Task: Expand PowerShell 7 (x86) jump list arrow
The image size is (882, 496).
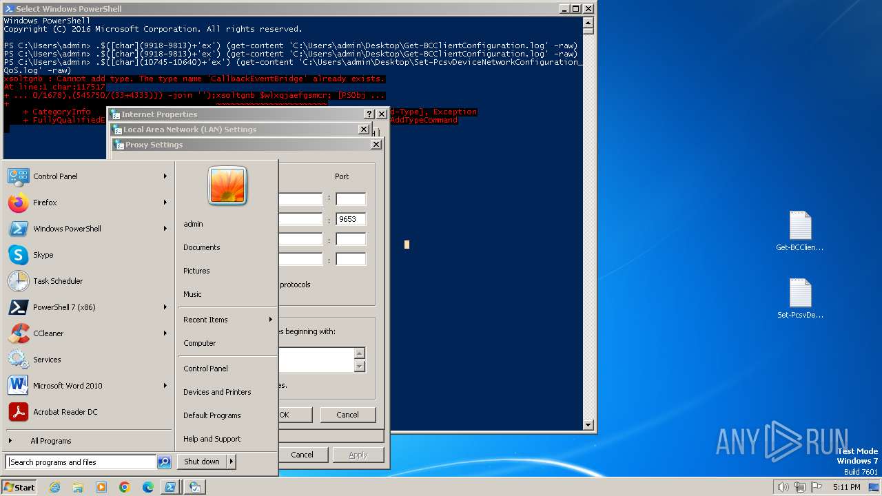Action: [x=165, y=307]
